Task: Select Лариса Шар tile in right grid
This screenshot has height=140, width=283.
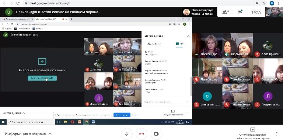Action: tap(207, 71)
